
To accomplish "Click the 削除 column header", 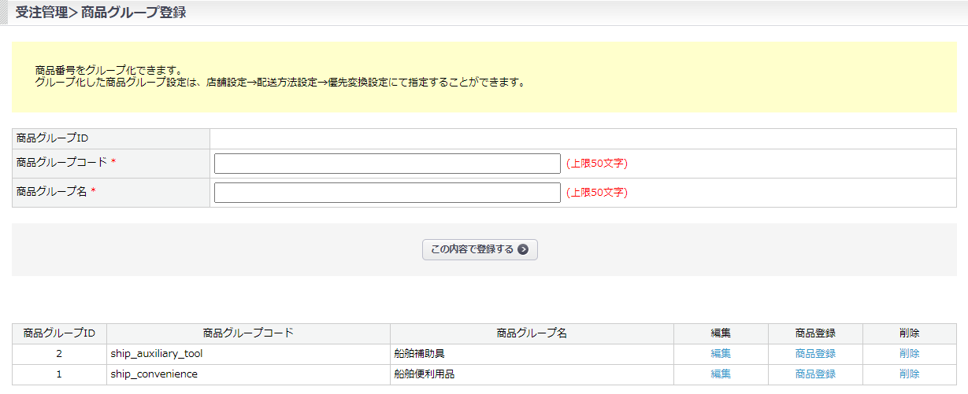I will 909,333.
